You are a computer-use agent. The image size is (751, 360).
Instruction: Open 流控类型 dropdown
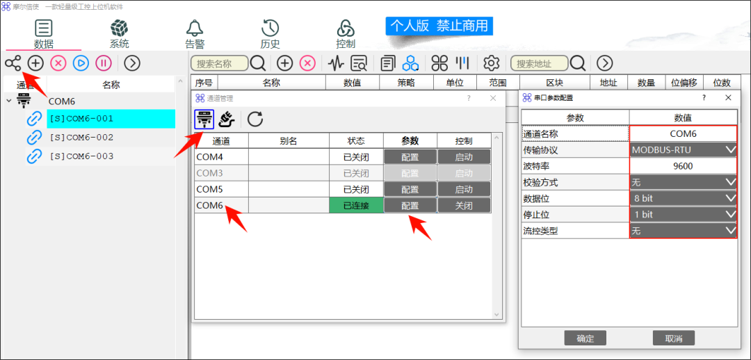684,231
